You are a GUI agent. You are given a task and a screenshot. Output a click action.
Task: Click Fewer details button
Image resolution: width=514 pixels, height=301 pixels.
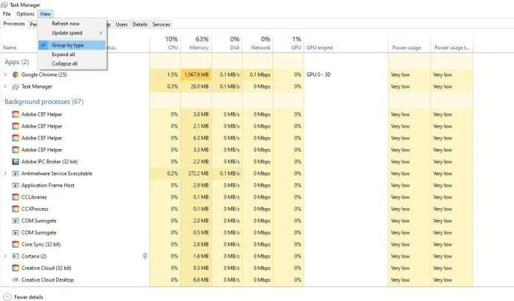27,297
